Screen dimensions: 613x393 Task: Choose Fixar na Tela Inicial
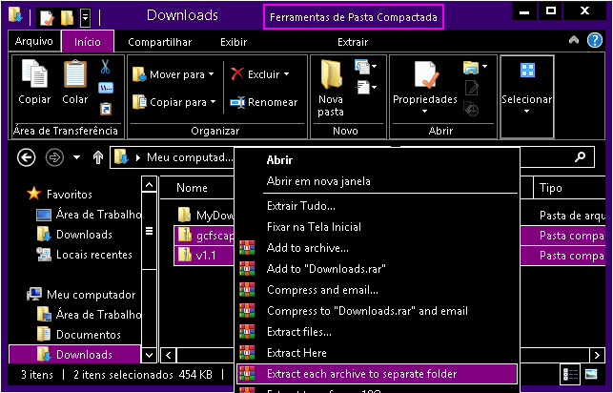coord(377,227)
